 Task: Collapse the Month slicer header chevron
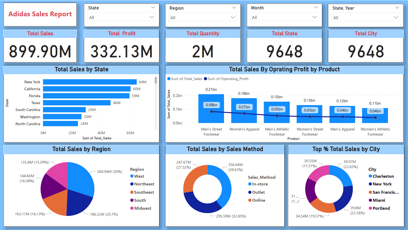(316, 7)
